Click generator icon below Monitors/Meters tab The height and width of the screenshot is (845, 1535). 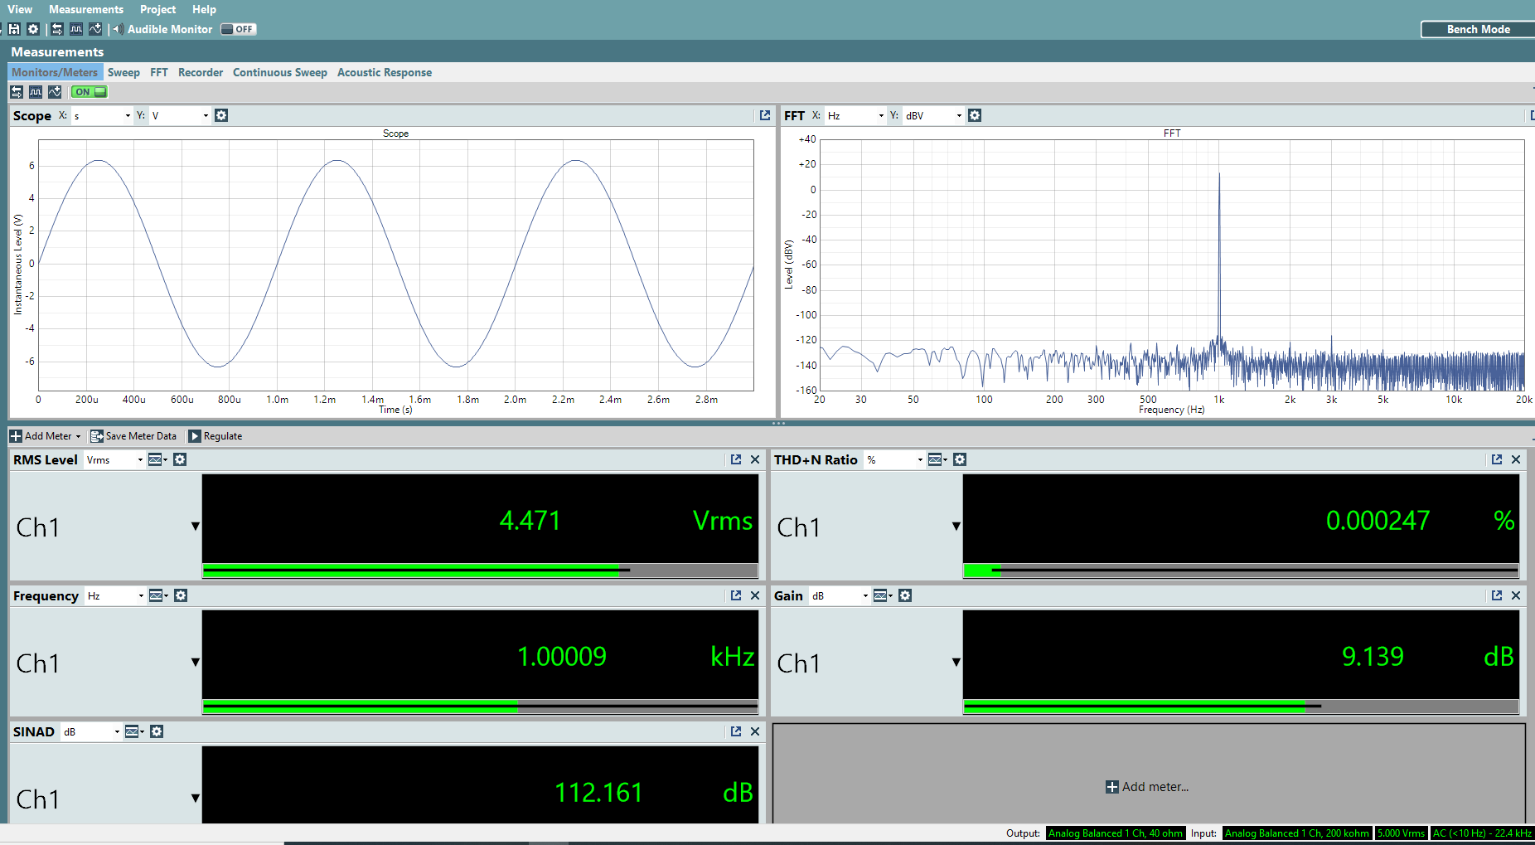[36, 92]
